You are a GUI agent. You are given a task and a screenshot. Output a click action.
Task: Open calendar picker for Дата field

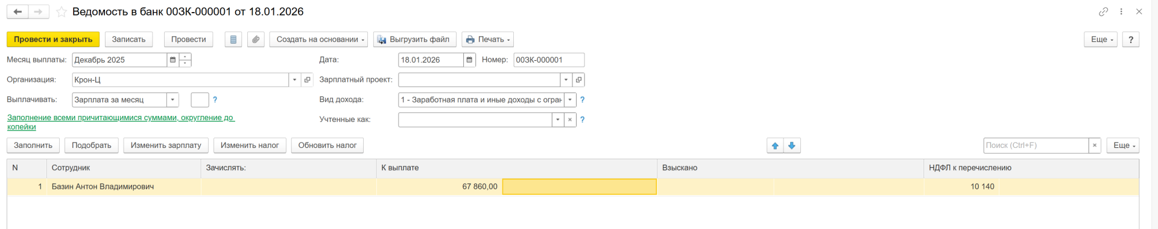(469, 60)
